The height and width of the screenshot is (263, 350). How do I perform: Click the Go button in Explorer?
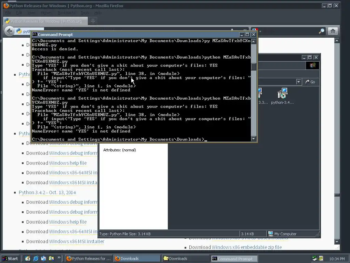click(310, 82)
